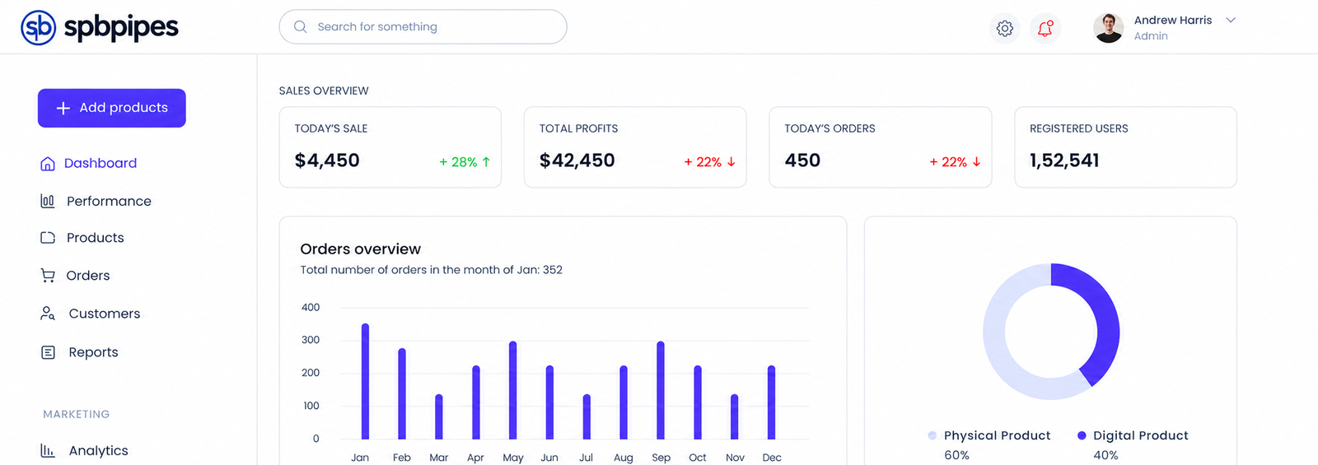The image size is (1318, 465).
Task: Click the Analytics chart icon
Action: tap(48, 450)
